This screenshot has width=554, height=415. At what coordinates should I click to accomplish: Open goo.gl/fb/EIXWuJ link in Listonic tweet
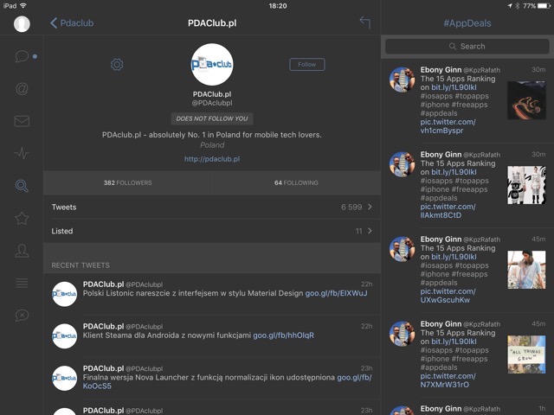coord(336,293)
